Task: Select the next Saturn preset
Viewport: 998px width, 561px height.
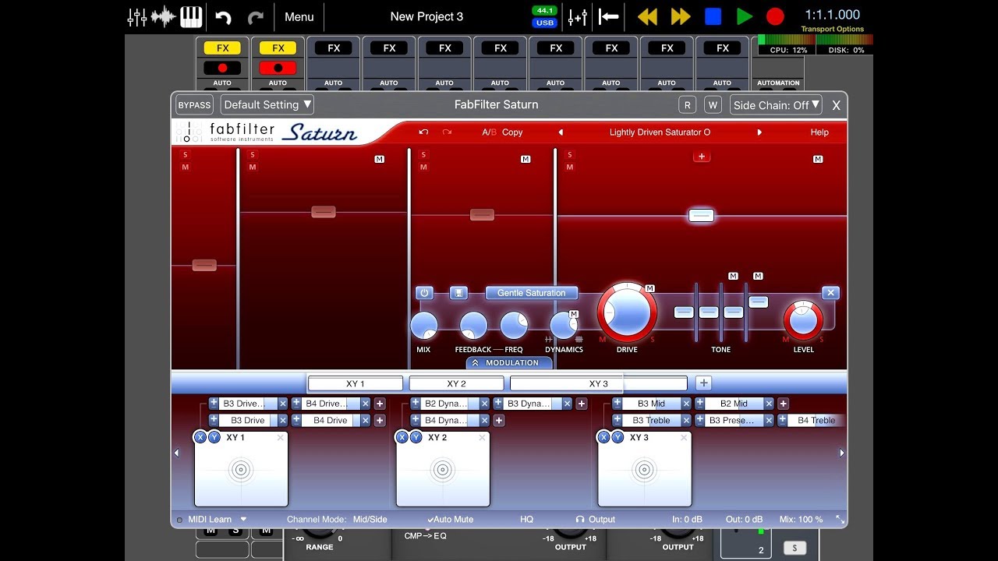Action: [x=759, y=132]
